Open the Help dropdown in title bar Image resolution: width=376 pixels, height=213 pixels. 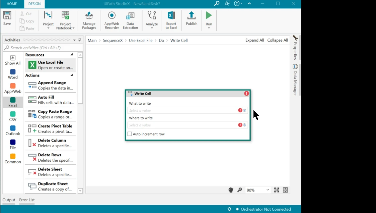point(238,3)
